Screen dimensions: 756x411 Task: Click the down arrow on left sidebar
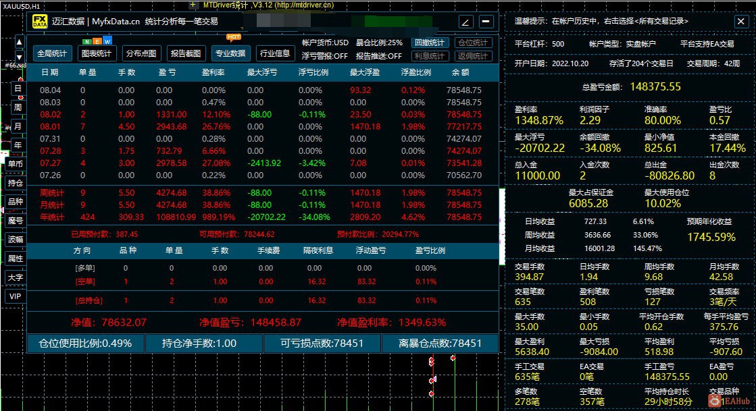click(x=20, y=57)
